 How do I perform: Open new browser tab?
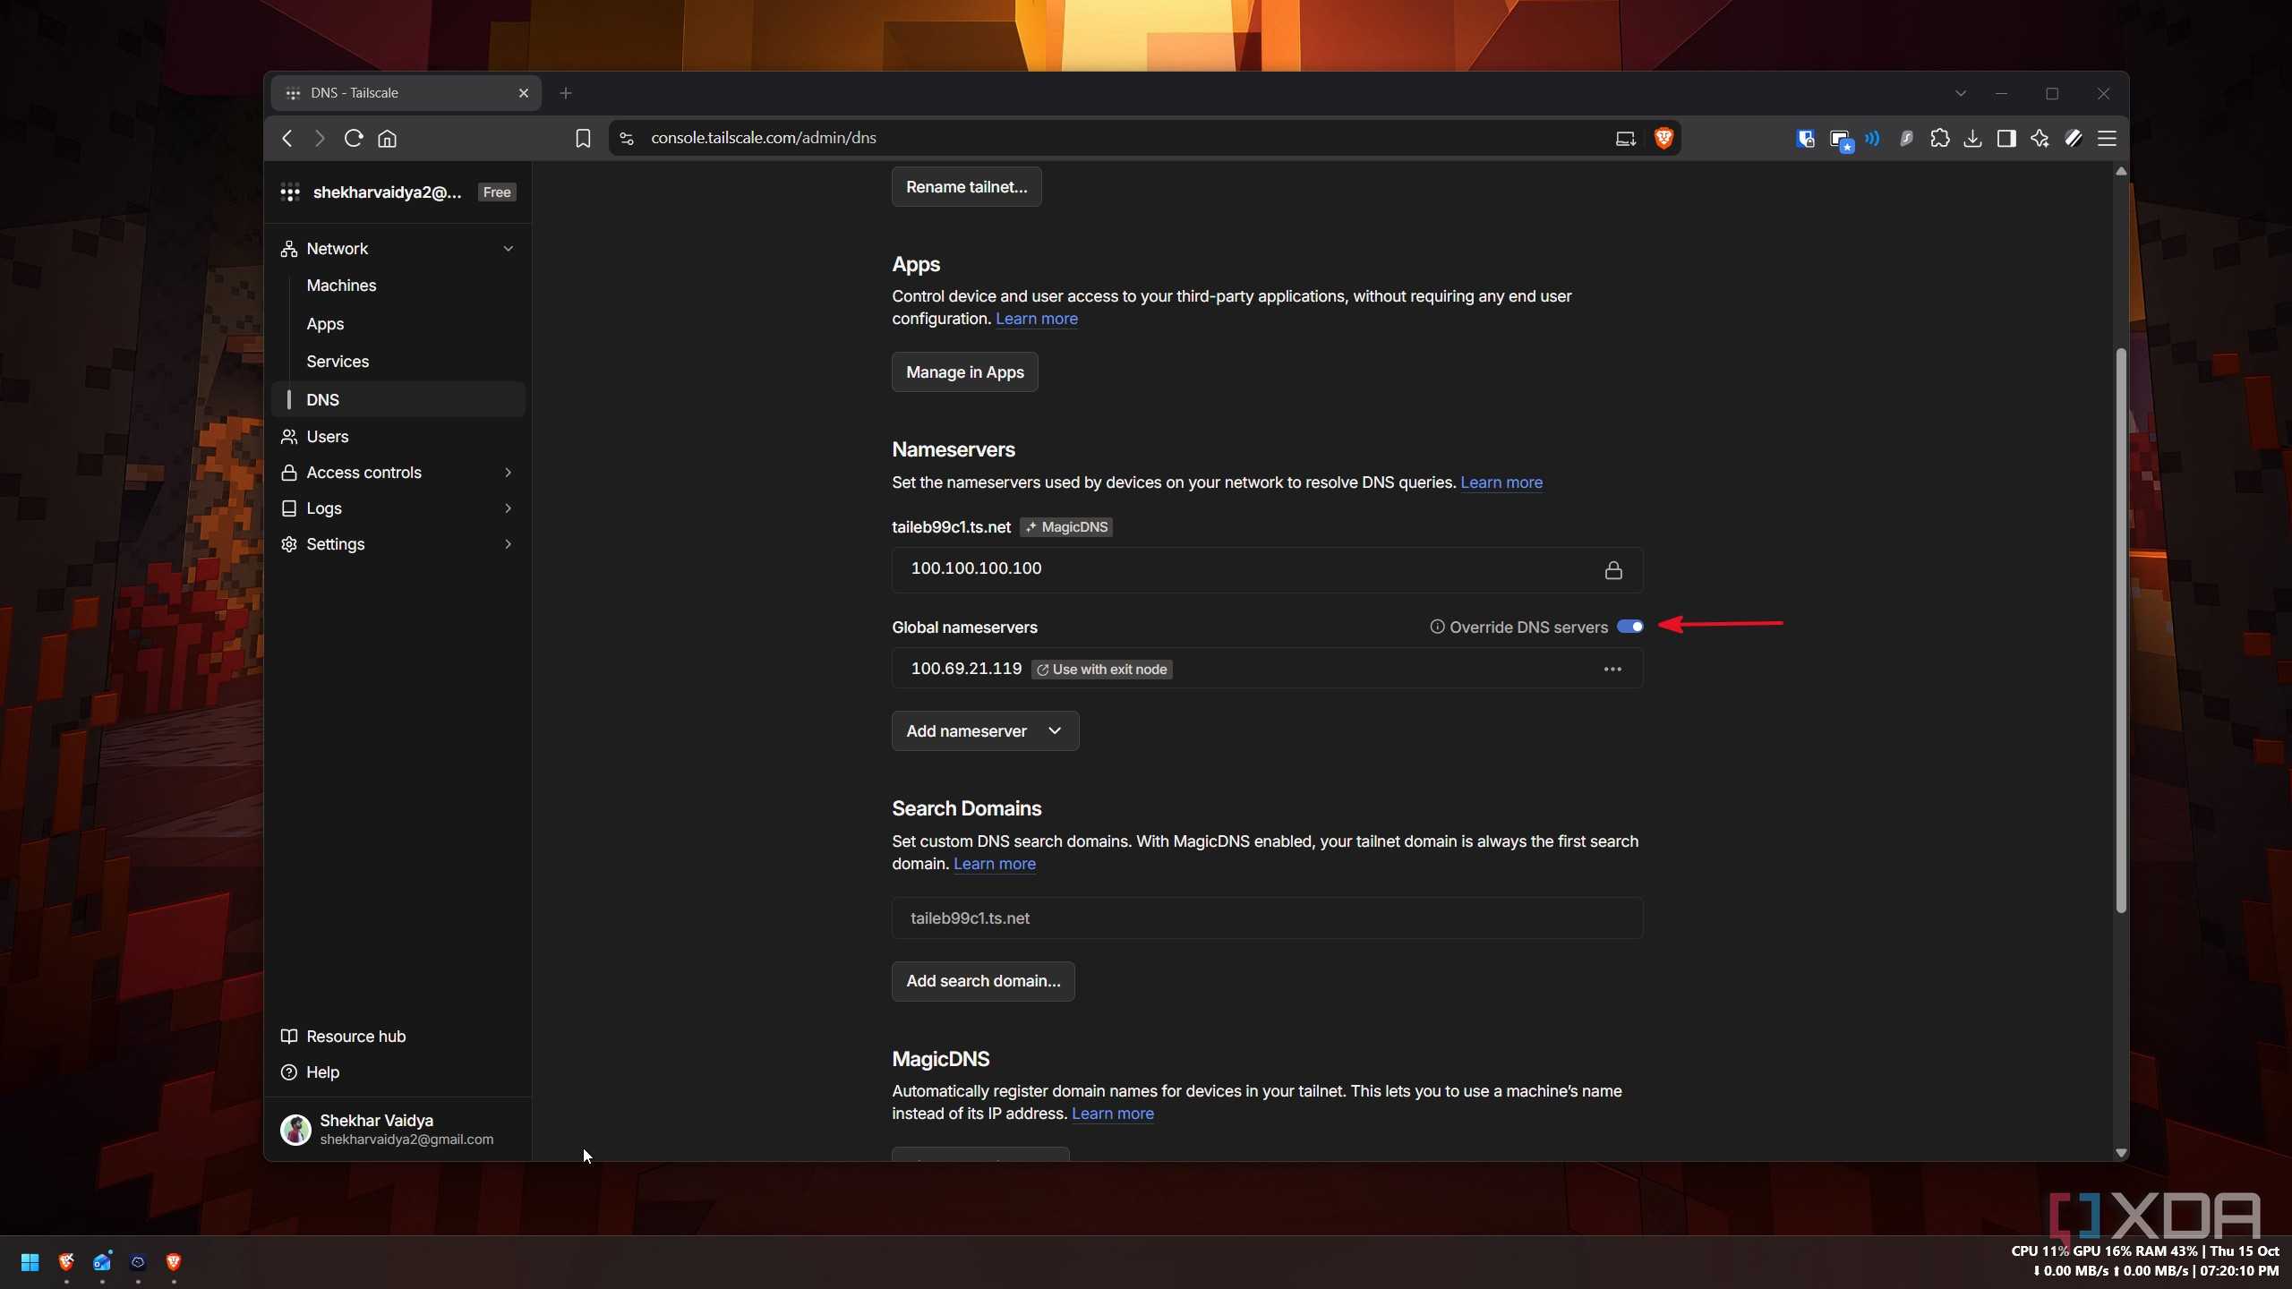pyautogui.click(x=565, y=93)
